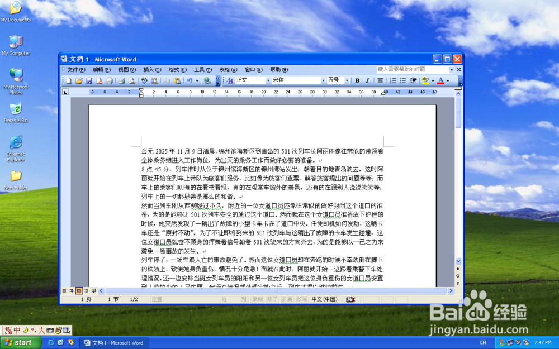
Task: Switch to Outline view button
Action: [86, 291]
